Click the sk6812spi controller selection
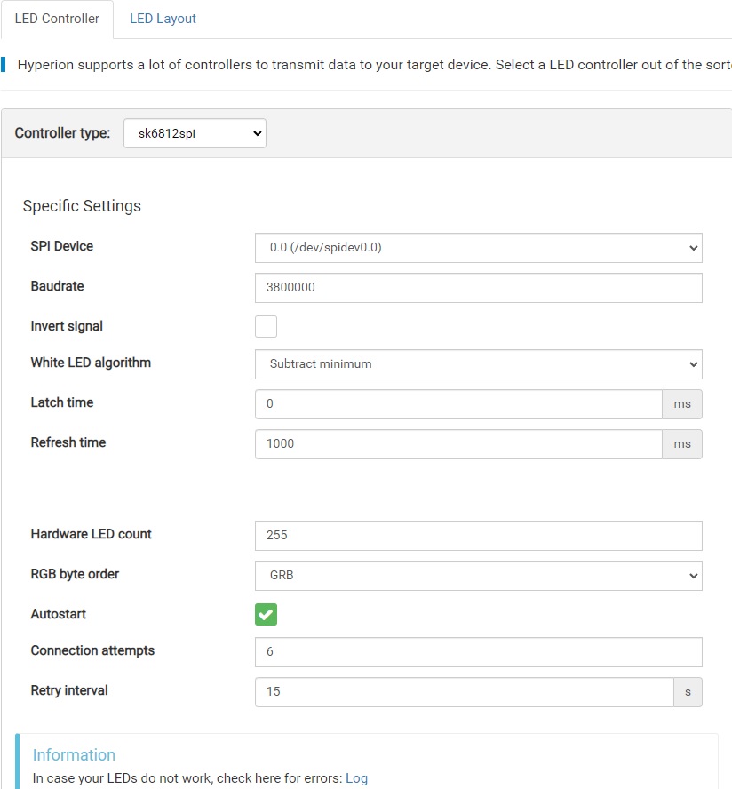Image resolution: width=732 pixels, height=789 pixels. point(195,133)
